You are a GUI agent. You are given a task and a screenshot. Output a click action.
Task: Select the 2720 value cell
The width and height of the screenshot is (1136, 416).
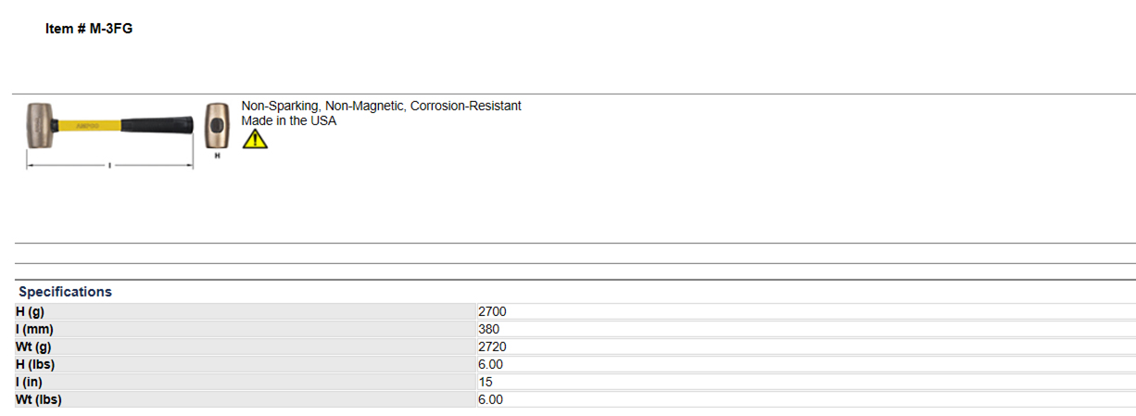pos(806,347)
